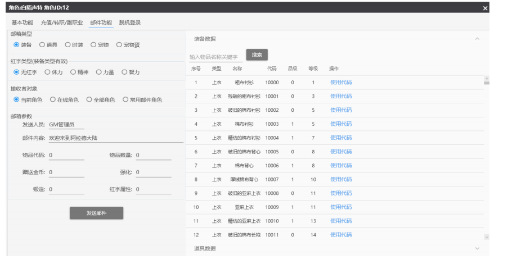
Task: Click the 等级 column header
Action: point(313,69)
